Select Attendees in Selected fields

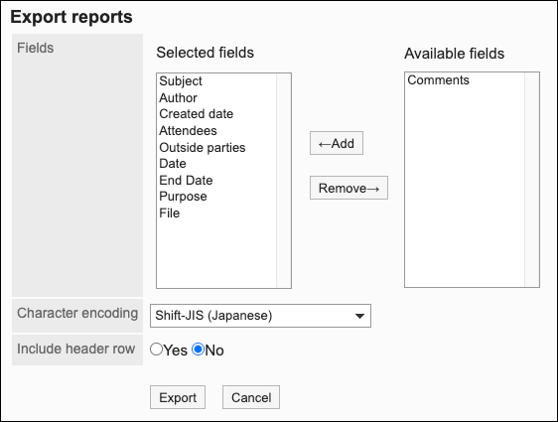216,131
